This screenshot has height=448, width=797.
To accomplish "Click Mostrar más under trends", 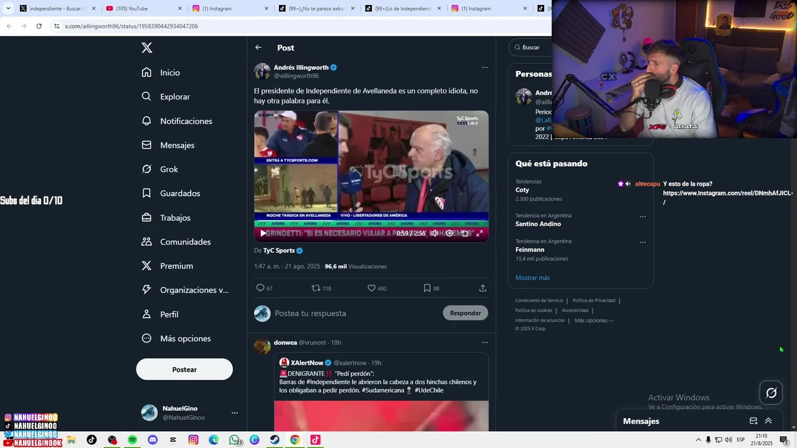I will pyautogui.click(x=532, y=278).
